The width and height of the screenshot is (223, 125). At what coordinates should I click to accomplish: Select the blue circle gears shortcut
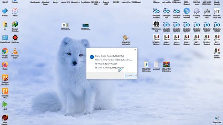pos(187,13)
